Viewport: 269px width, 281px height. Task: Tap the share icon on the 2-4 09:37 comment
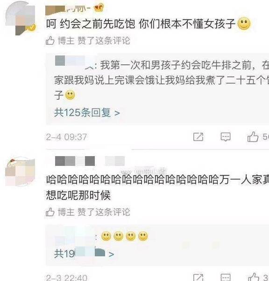(x=198, y=137)
